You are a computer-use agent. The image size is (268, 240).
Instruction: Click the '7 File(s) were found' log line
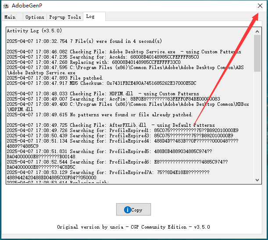click(x=84, y=41)
